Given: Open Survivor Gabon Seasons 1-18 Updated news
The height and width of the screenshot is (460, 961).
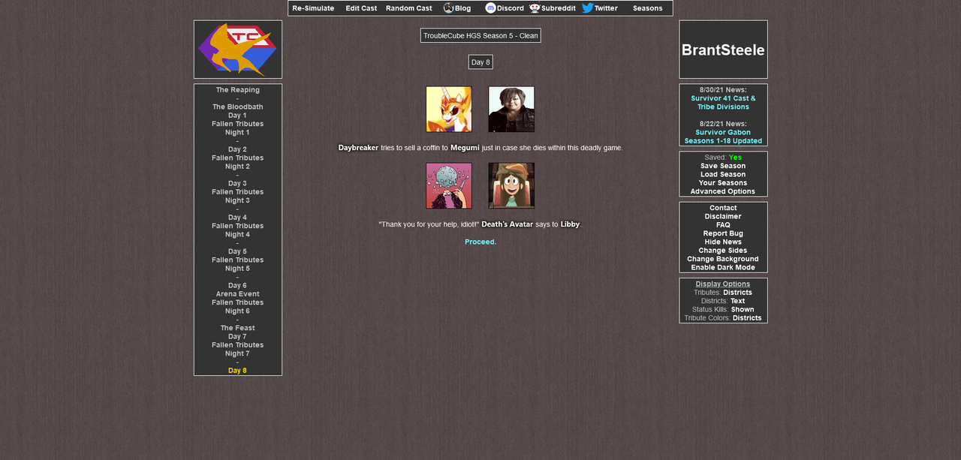Looking at the screenshot, I should pyautogui.click(x=723, y=137).
